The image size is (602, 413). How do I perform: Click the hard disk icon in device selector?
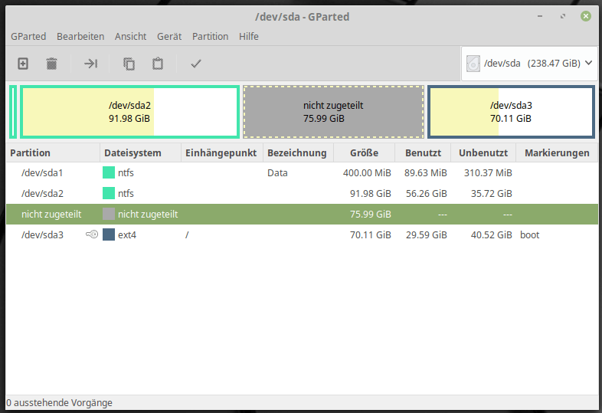473,64
